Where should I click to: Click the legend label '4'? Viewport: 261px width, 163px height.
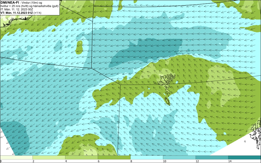pyautogui.click(x=66, y=161)
